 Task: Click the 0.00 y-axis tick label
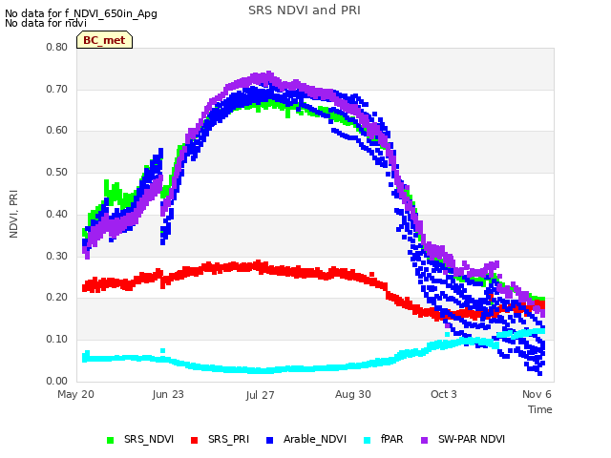pos(57,381)
